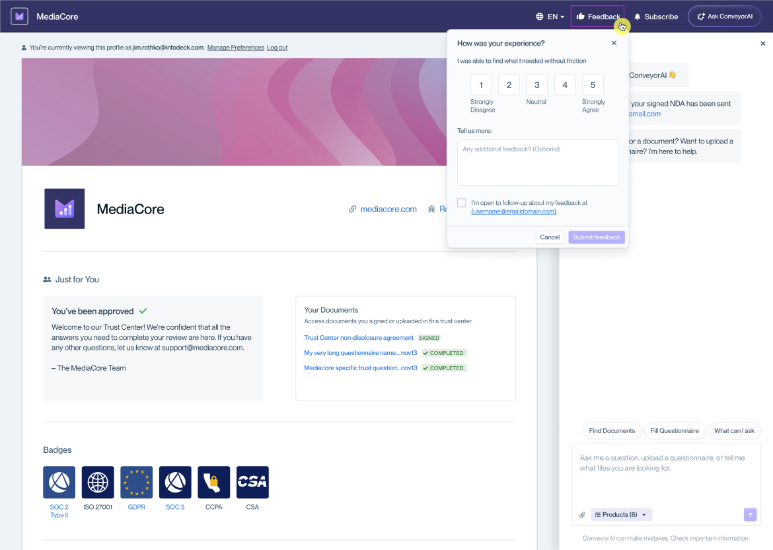Click the Feedback button in header
The image size is (773, 550).
(597, 17)
